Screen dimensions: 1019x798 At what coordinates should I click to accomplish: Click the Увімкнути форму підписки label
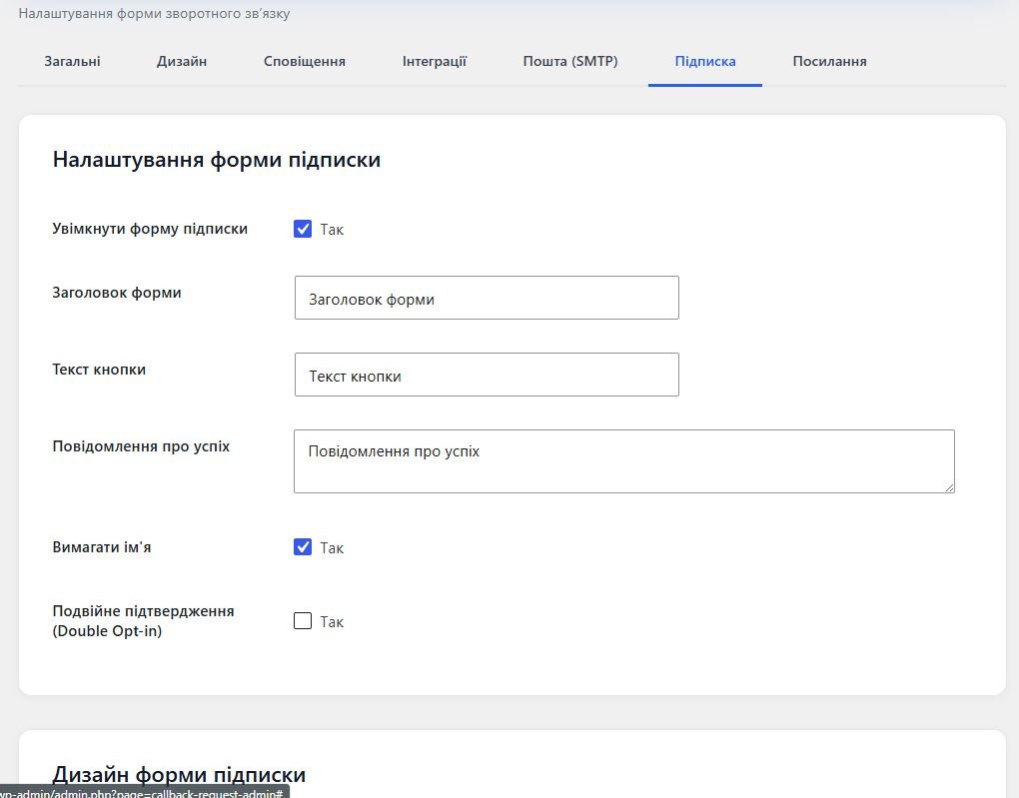pyautogui.click(x=150, y=229)
